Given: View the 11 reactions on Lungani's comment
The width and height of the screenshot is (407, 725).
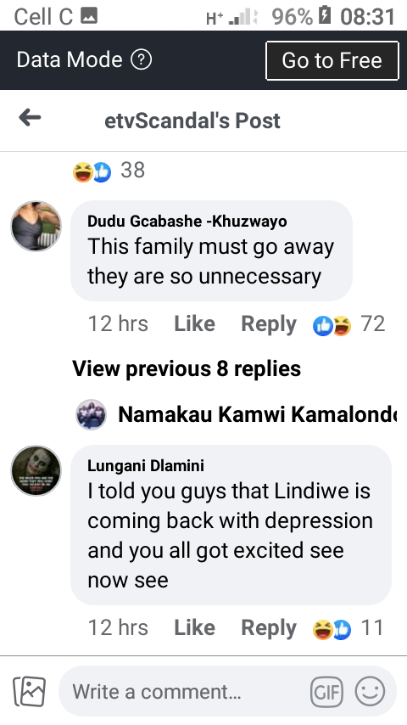Looking at the screenshot, I should 348,628.
